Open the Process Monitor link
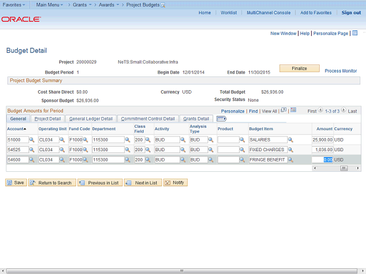Image resolution: width=366 pixels, height=274 pixels. 341,71
